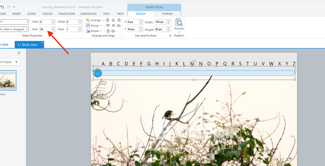Viewport: 325px width, 166px height.
Task: Click the Align Top icon
Action: 108,25
